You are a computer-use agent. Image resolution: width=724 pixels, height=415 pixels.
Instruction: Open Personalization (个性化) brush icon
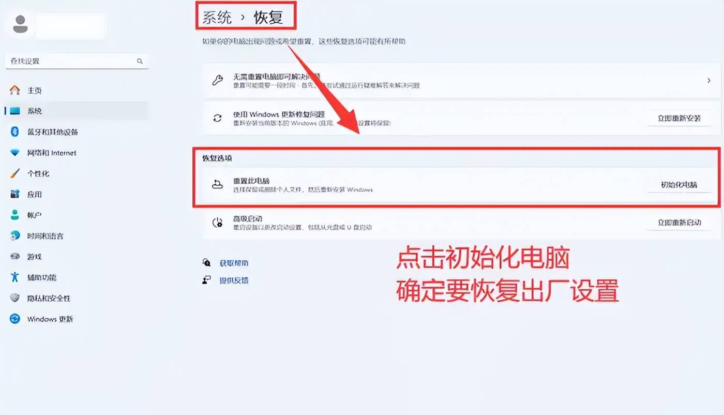coord(15,173)
